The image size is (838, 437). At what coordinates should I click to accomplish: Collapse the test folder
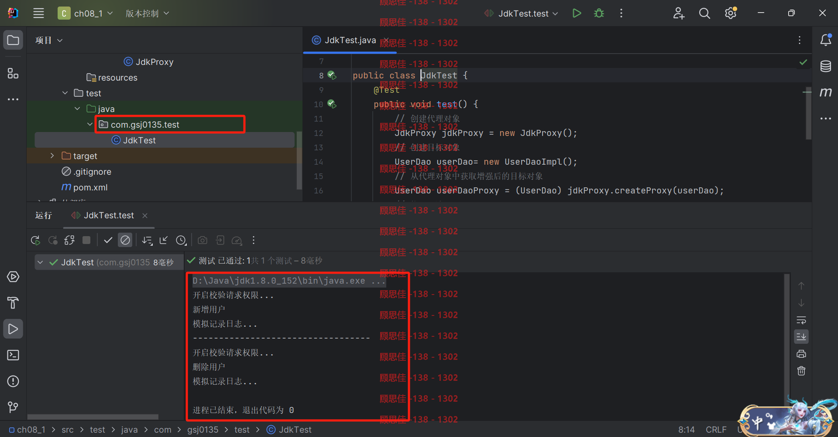point(65,93)
